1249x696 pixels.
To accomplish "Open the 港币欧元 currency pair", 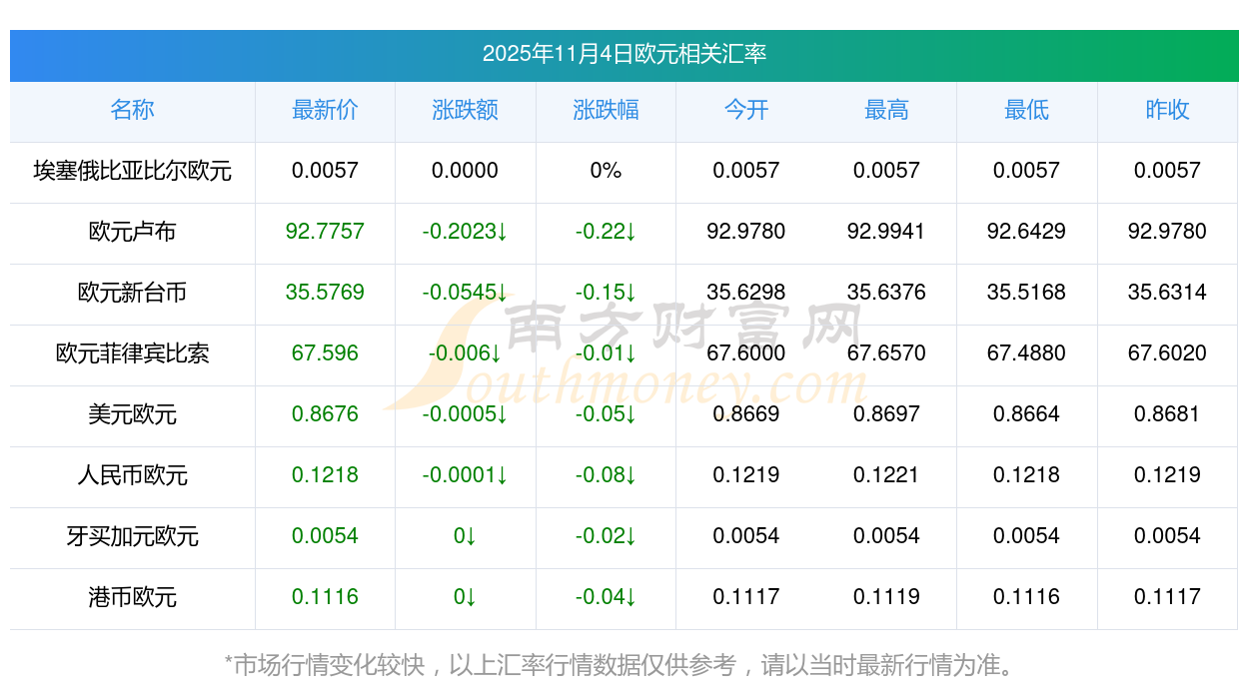I will tap(132, 598).
